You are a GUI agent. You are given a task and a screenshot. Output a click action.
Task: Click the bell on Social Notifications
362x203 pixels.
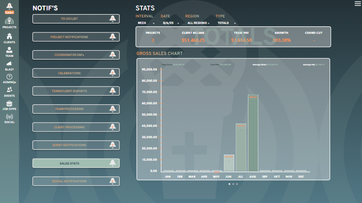(112, 181)
